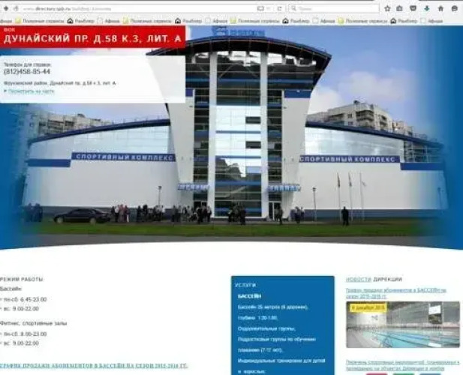The image size is (463, 375).
Task: Open the browser hamburger menu
Action: (455, 8)
